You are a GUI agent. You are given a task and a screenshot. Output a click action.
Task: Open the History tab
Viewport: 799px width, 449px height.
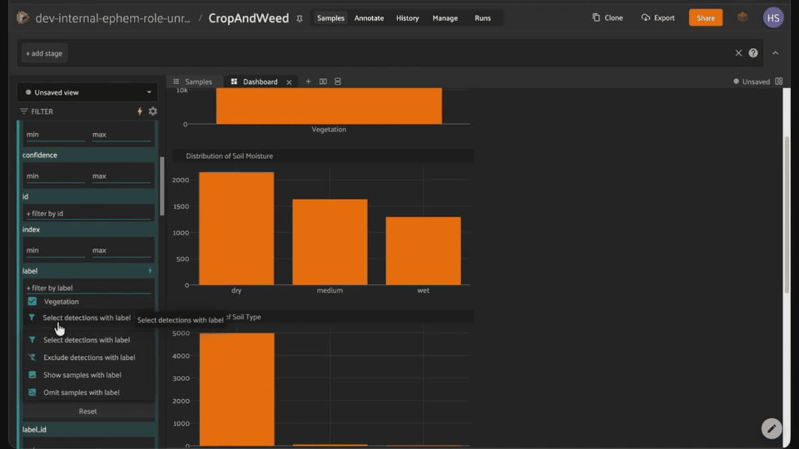[x=407, y=18]
